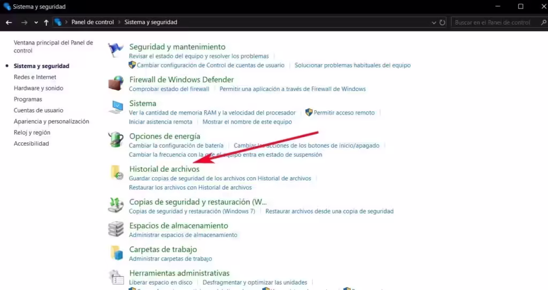Open Apariencia y personalización category
The height and width of the screenshot is (290, 548).
click(51, 121)
